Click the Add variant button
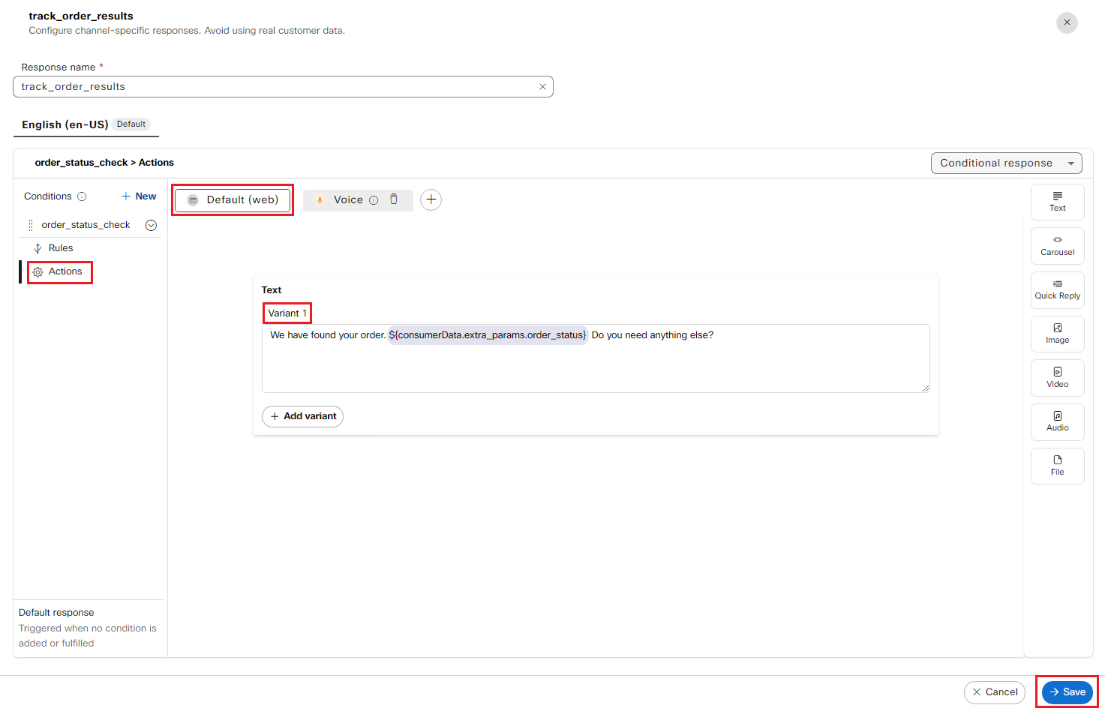 [x=302, y=416]
